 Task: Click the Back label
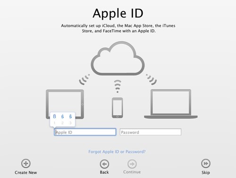(104, 172)
